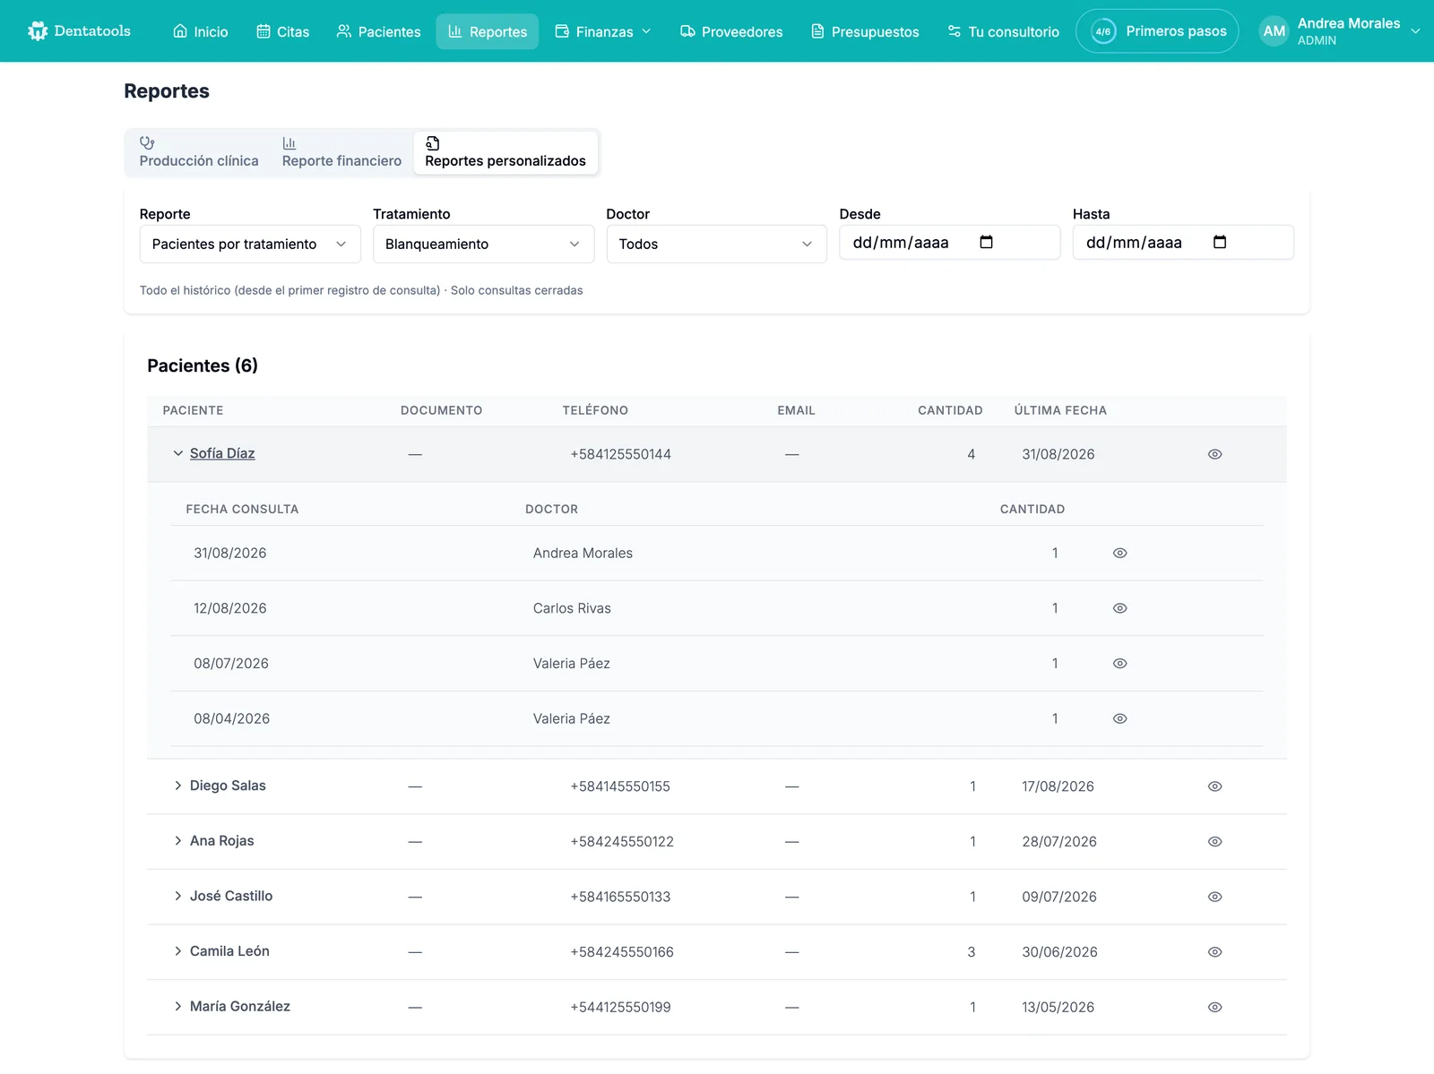
Task: Select the Reportes personalizados tab
Action: (x=505, y=152)
